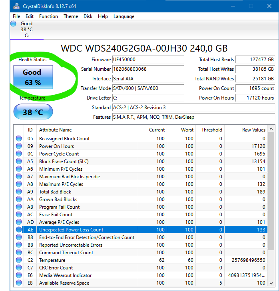279x291 pixels.
Task: Select the Total Bad Block attribute name
Action: 55,192
